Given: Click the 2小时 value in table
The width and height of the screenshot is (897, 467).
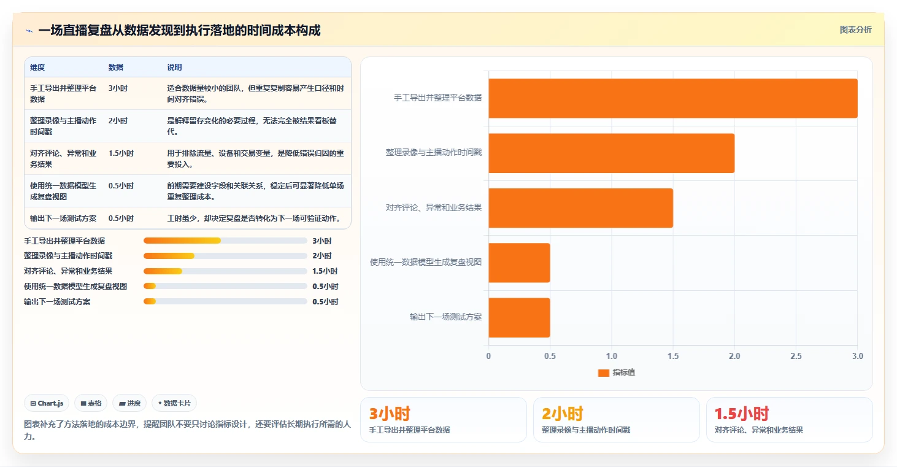Looking at the screenshot, I should 118,121.
